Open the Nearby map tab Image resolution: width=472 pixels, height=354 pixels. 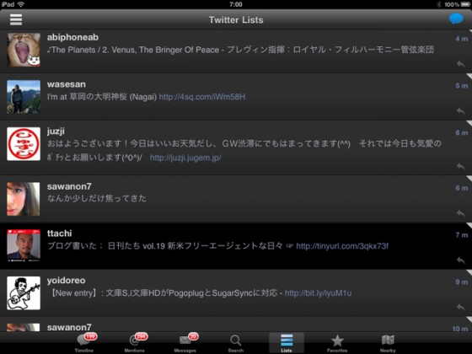388,343
